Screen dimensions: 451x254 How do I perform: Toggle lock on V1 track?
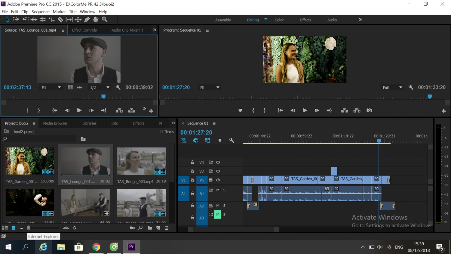click(x=193, y=180)
